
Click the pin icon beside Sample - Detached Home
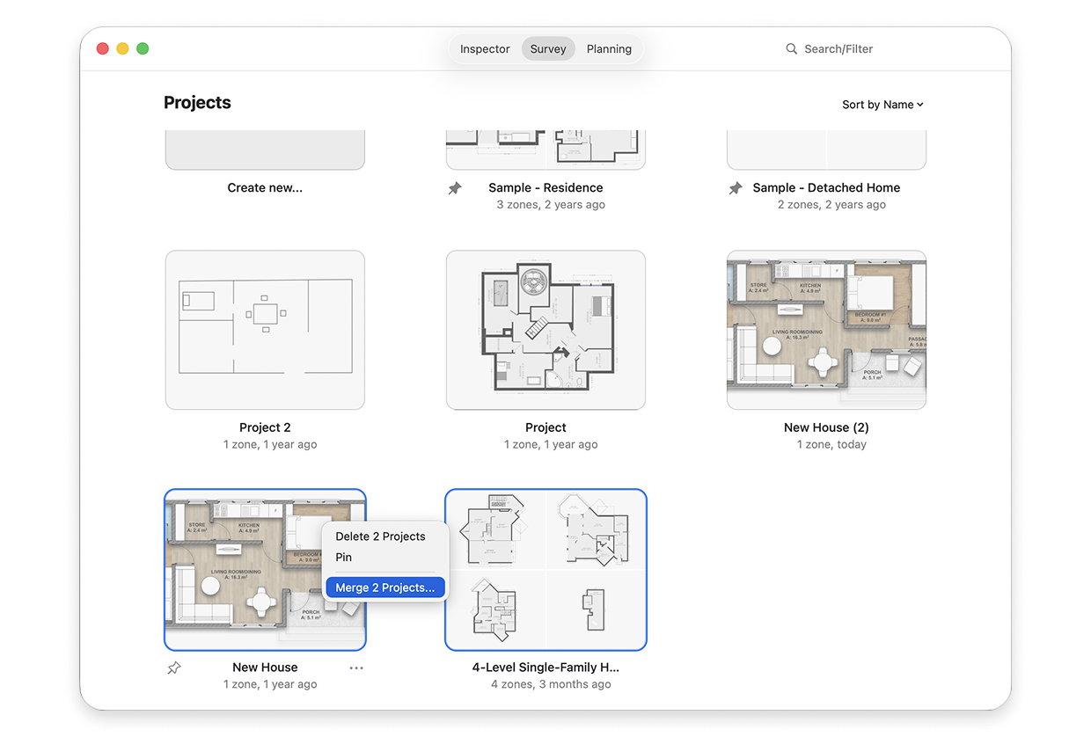pos(736,188)
